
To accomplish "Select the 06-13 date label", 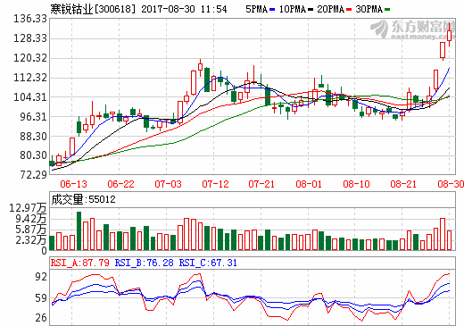I will pyautogui.click(x=73, y=184).
